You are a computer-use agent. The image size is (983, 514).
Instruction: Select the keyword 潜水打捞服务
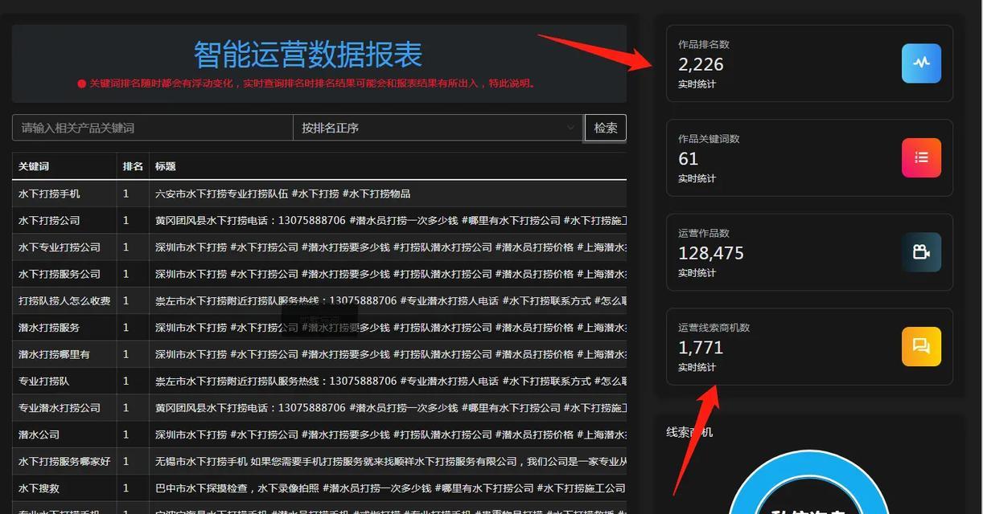(x=49, y=328)
